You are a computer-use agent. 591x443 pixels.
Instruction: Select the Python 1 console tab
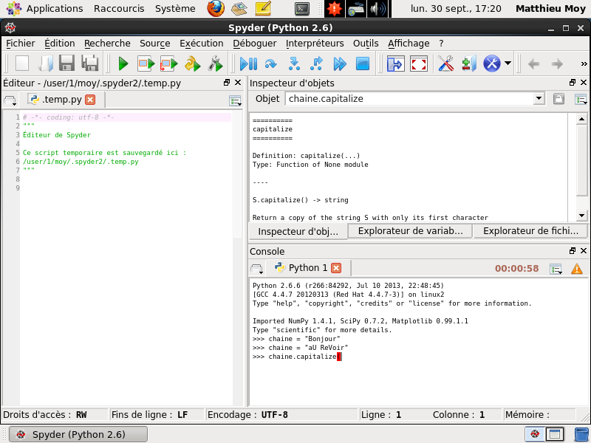point(308,268)
